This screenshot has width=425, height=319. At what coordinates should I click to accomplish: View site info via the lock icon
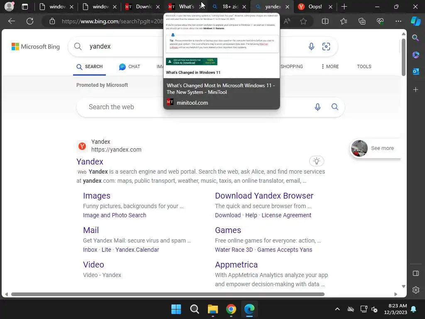point(52,21)
